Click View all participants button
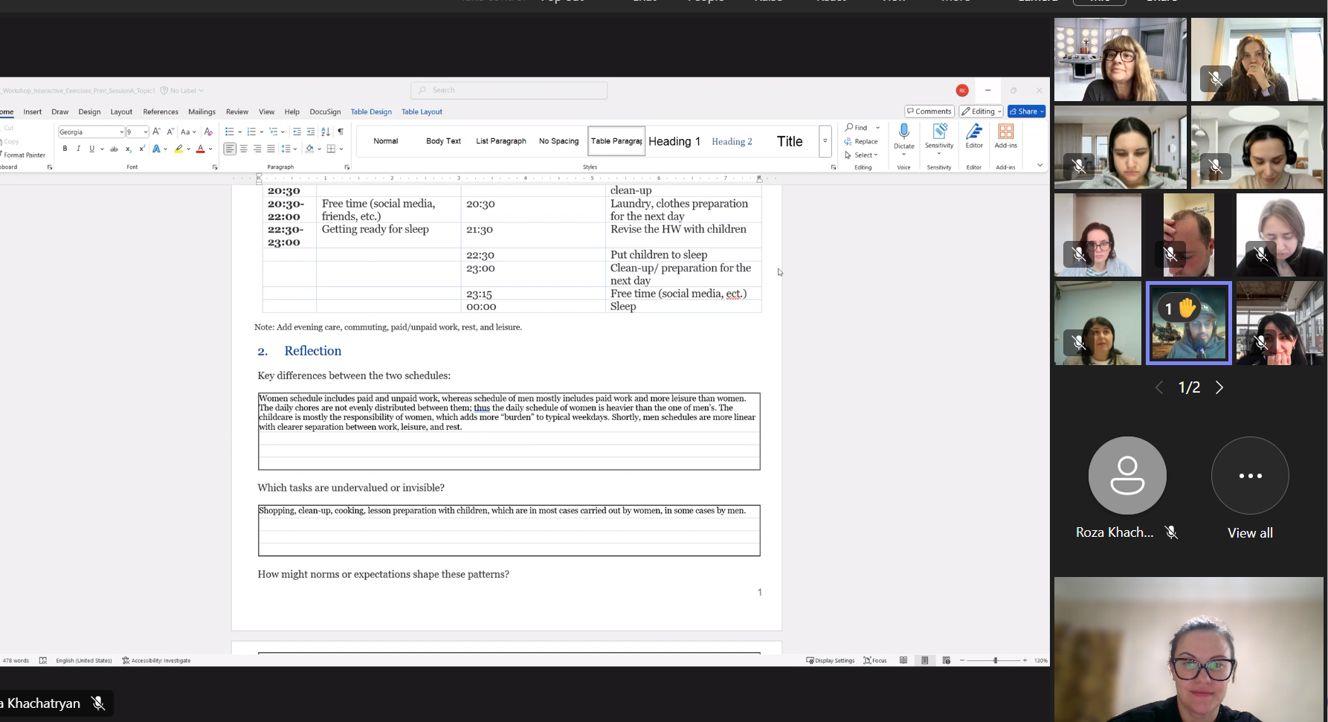1328x722 pixels. tap(1249, 476)
